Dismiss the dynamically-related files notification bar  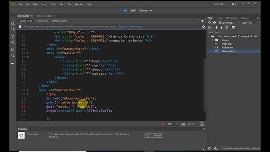coord(203,27)
